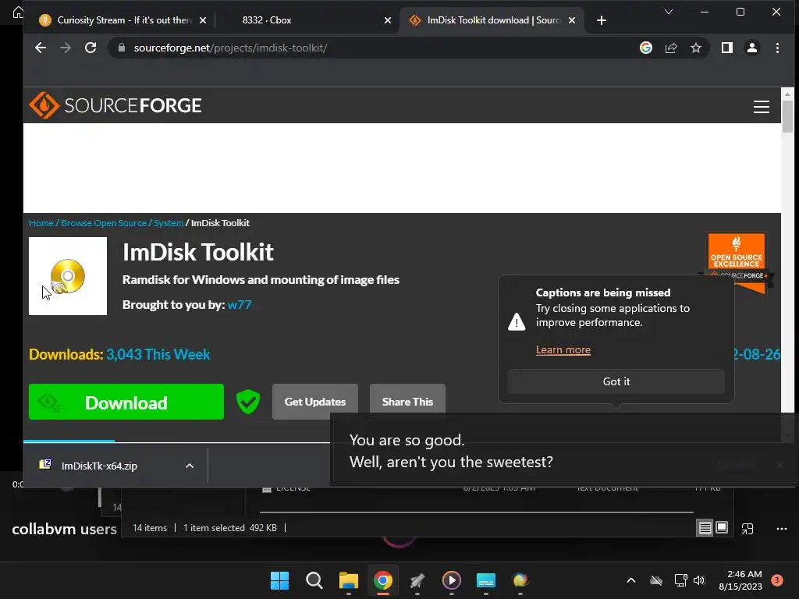Open File Explorer from the taskbar

tap(349, 580)
